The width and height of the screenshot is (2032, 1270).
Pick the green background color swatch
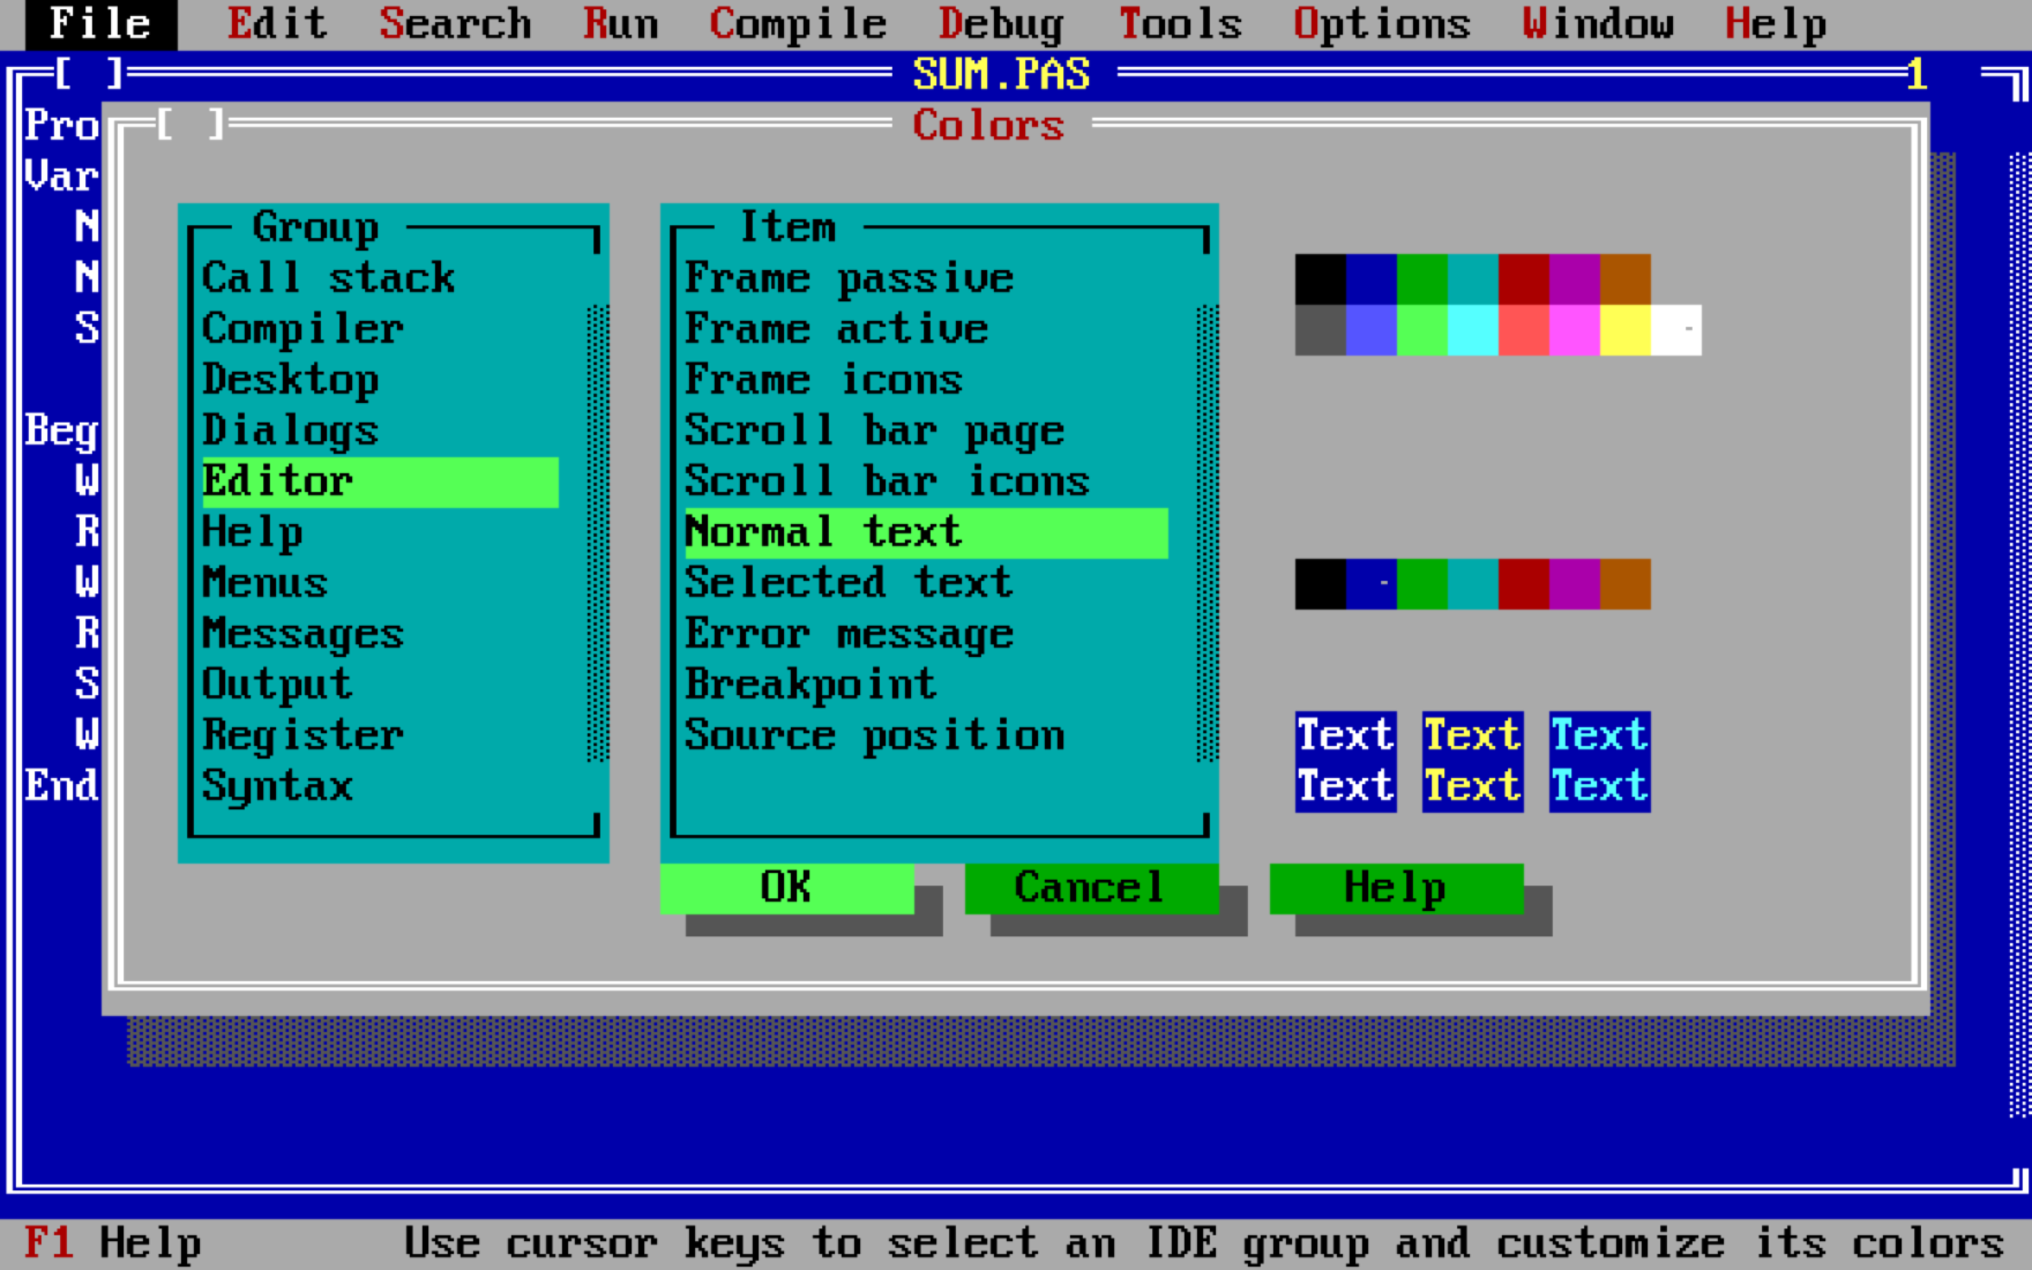1422,584
